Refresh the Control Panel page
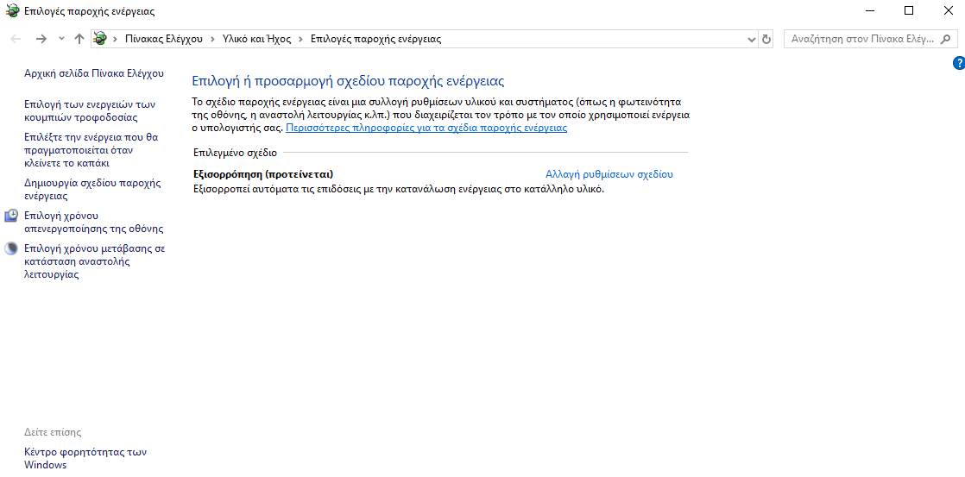Viewport: 965px width, 477px height. click(766, 39)
